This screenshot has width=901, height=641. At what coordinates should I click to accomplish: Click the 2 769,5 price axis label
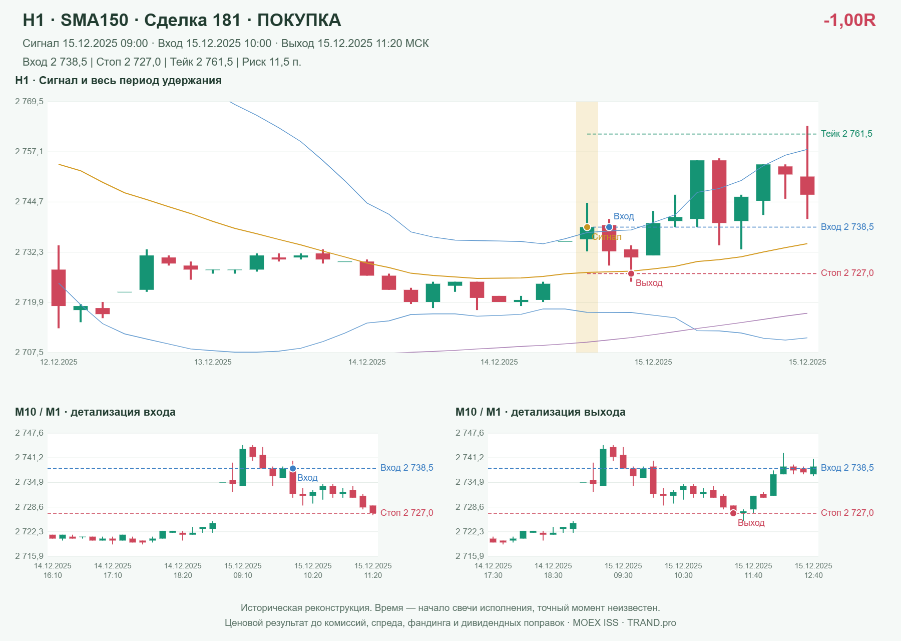click(29, 102)
